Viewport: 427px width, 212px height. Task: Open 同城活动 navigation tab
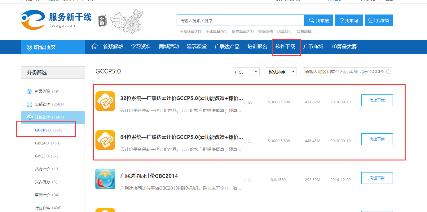tap(169, 47)
